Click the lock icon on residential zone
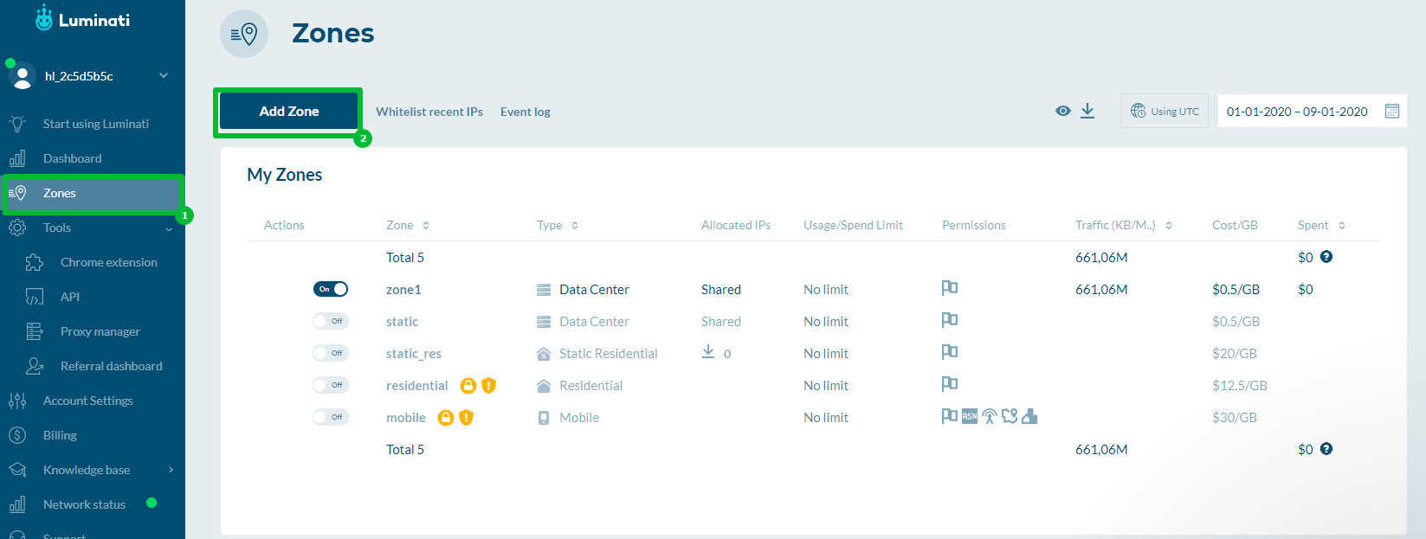1426x539 pixels. pyautogui.click(x=468, y=386)
